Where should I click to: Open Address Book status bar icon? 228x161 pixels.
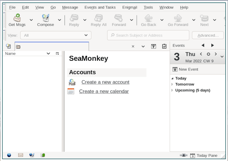(43, 155)
